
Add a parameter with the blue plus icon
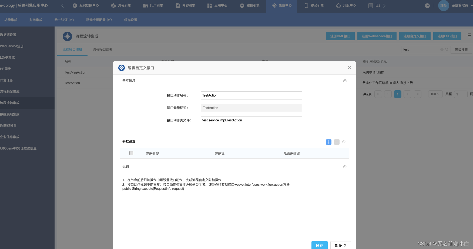point(328,142)
